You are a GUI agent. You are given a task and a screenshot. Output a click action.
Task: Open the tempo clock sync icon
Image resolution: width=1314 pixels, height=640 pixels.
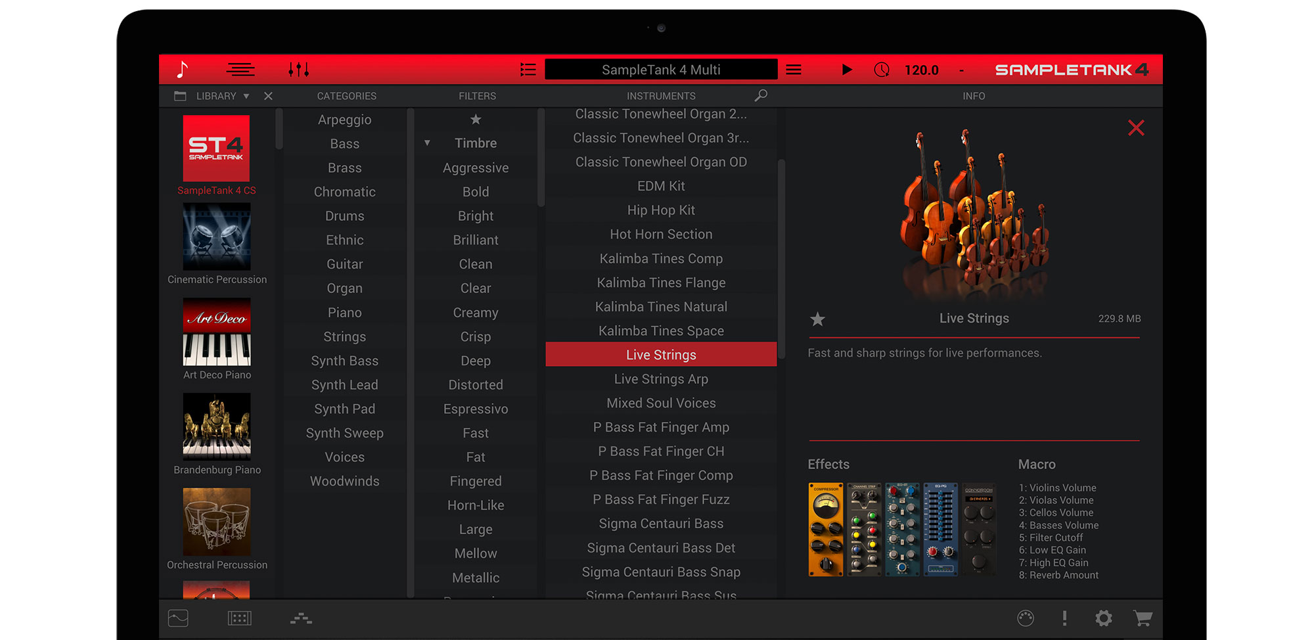pyautogui.click(x=882, y=70)
